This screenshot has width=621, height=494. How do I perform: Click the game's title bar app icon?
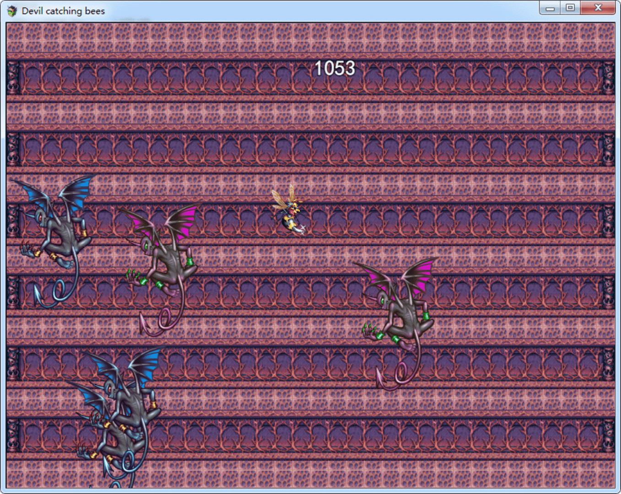12,11
